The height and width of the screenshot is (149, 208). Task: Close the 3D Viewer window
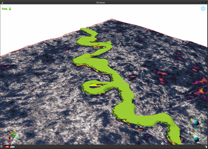click(206, 2)
